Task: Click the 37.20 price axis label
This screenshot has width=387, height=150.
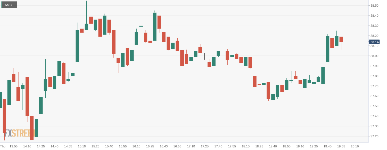Action: (374, 136)
